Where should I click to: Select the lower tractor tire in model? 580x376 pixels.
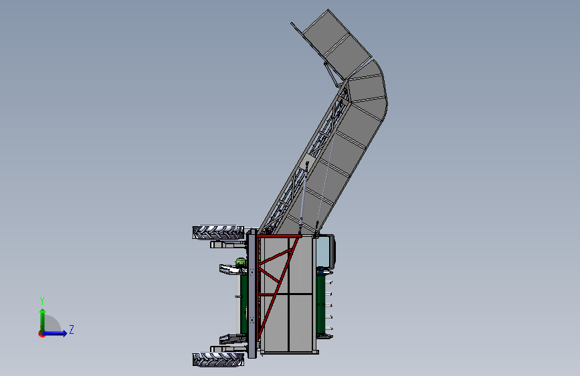coord(218,360)
